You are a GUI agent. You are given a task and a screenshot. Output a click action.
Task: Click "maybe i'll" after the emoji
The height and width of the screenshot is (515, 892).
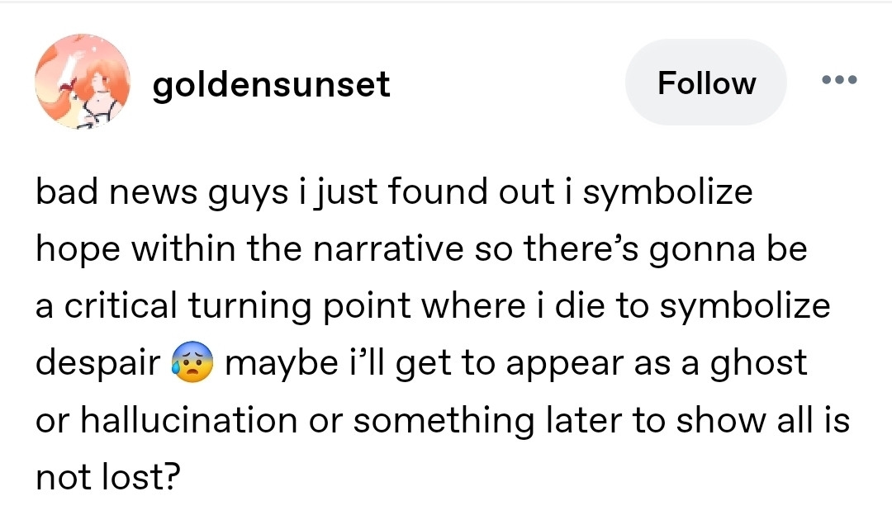[304, 364]
